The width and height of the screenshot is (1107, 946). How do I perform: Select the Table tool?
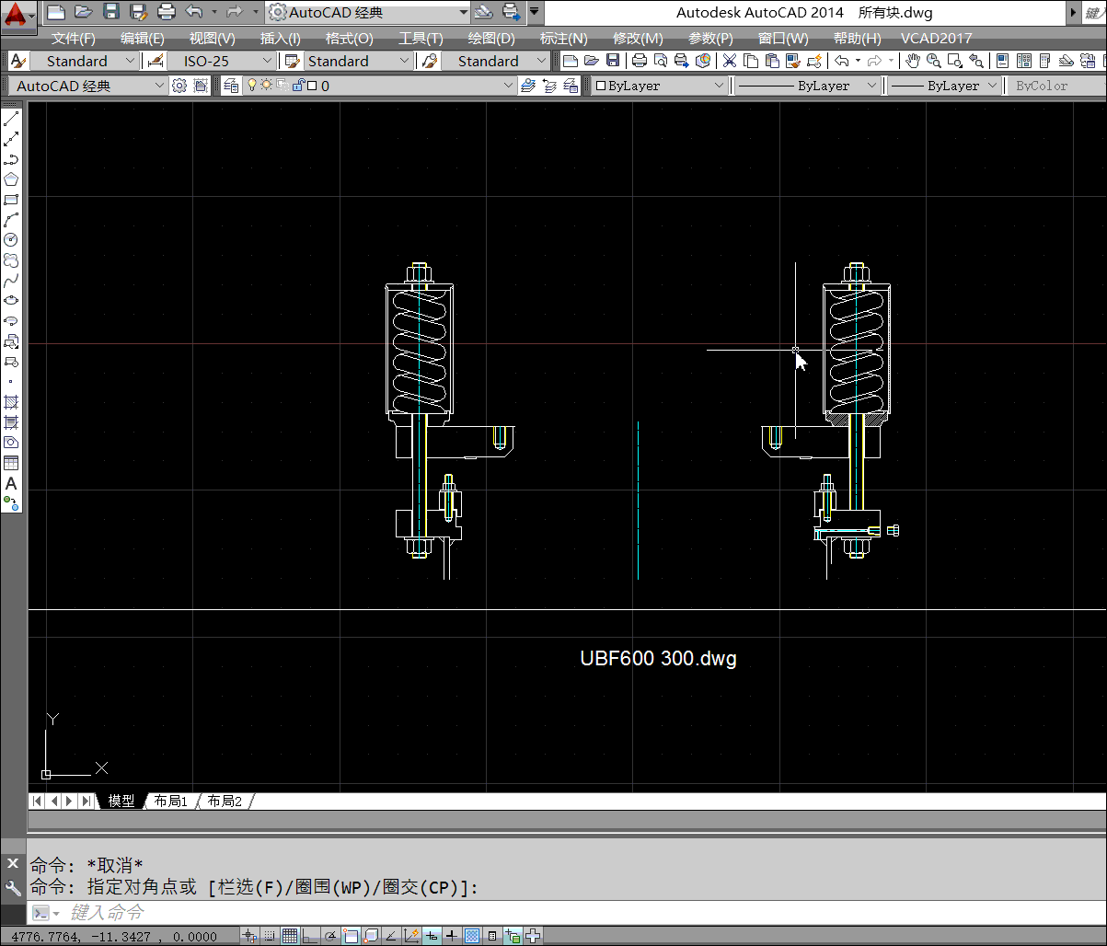click(x=11, y=463)
